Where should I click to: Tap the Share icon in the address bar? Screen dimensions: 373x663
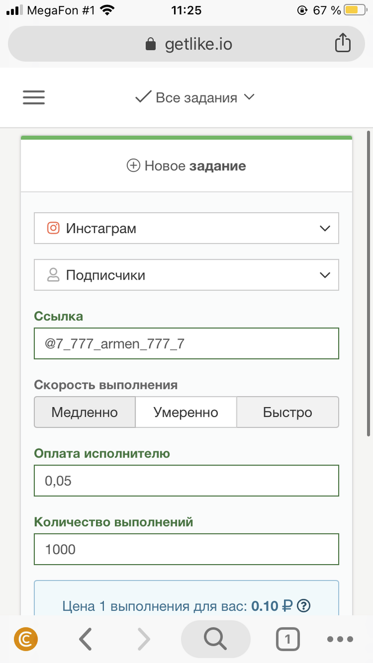click(343, 42)
